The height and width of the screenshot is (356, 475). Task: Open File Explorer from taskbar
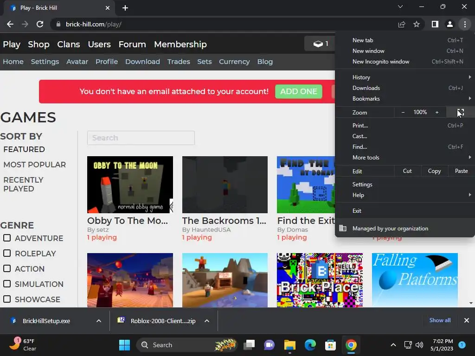pos(289,345)
